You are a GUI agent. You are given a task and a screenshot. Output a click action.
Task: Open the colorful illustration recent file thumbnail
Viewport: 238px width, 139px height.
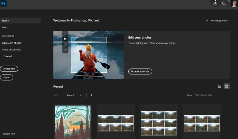pos(73,122)
